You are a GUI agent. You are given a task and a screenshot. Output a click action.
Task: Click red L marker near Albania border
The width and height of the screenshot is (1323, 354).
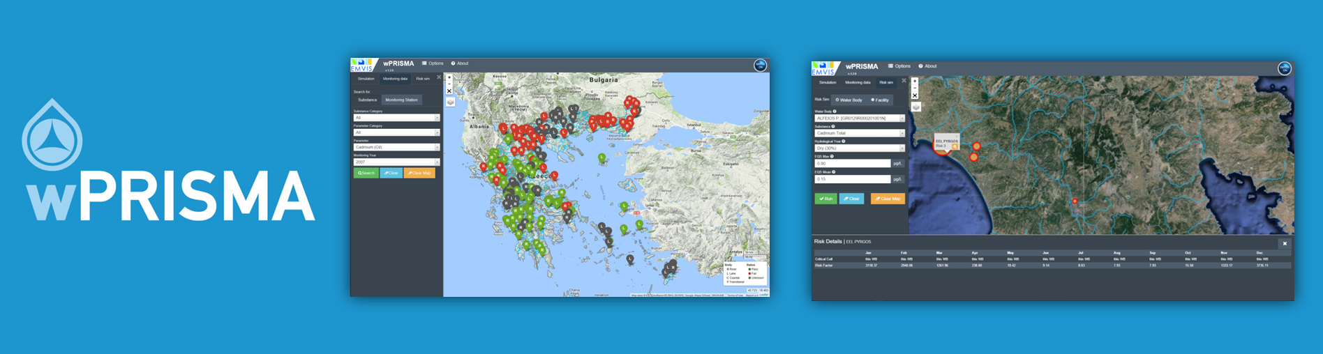pyautogui.click(x=502, y=128)
